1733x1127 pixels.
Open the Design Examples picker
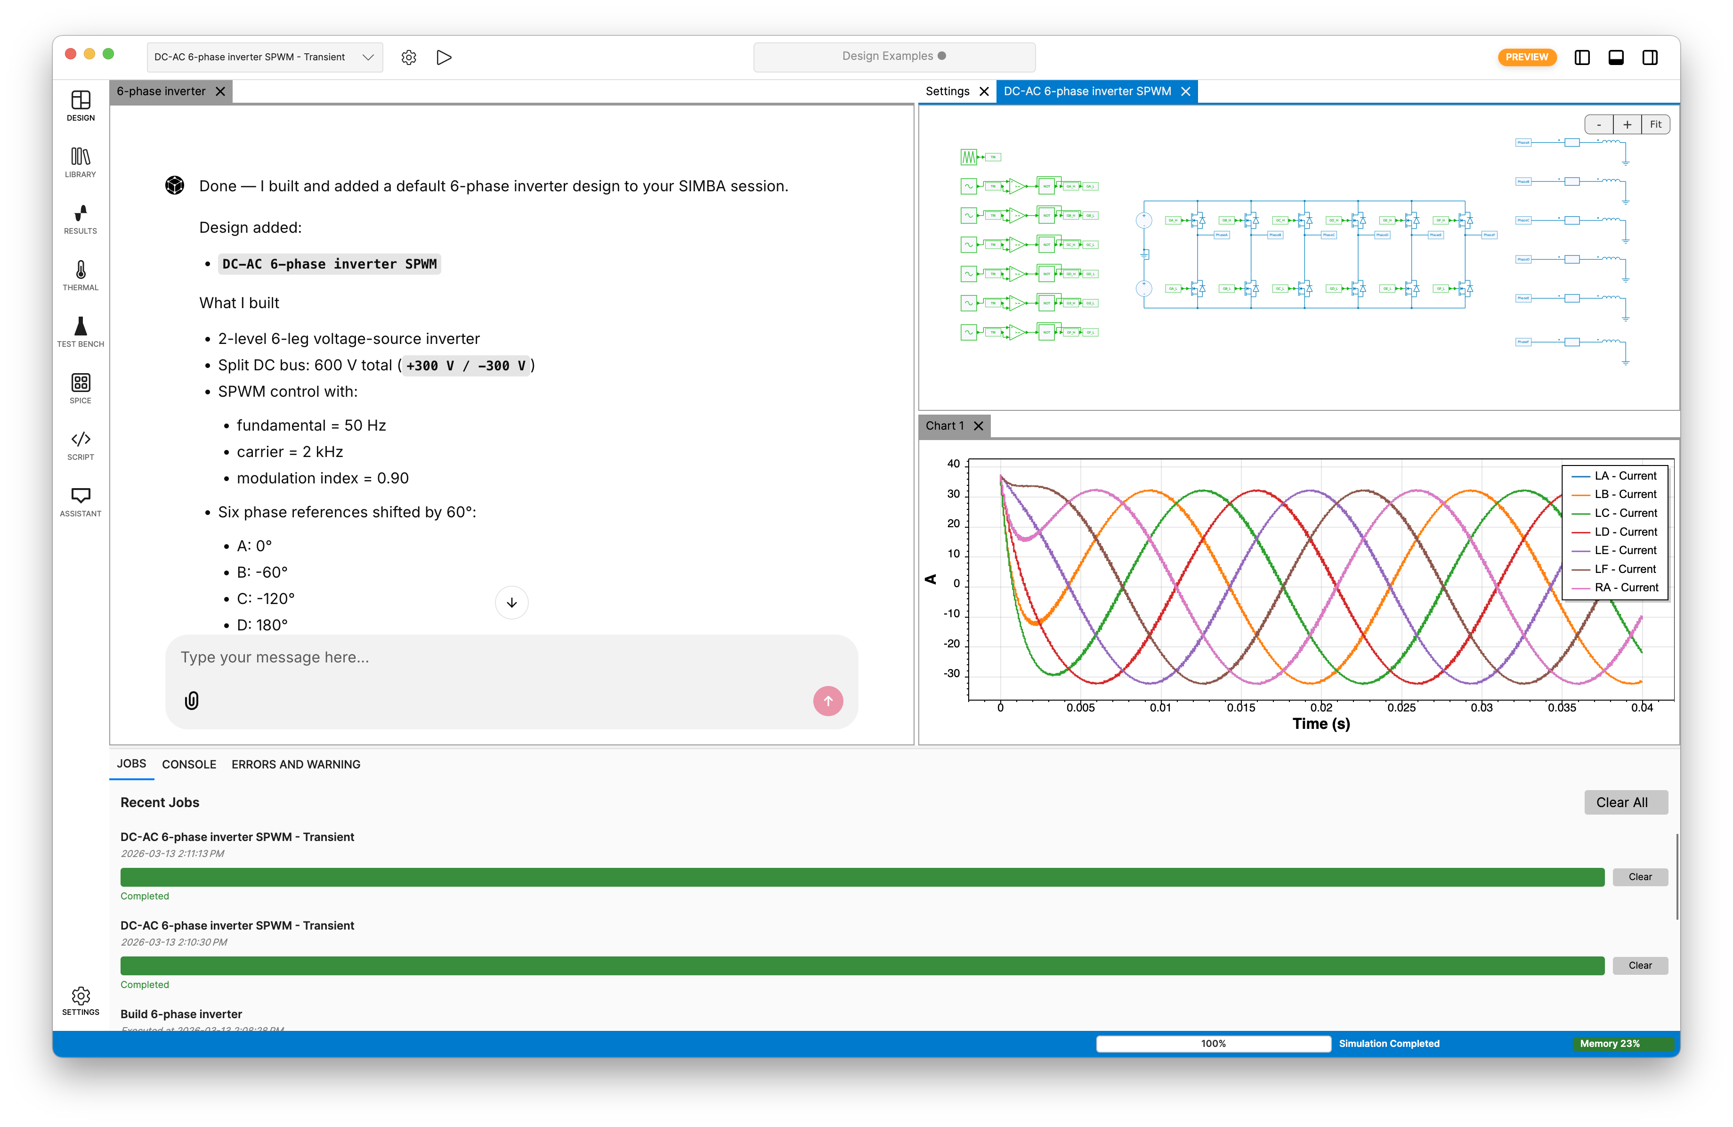pyautogui.click(x=893, y=56)
